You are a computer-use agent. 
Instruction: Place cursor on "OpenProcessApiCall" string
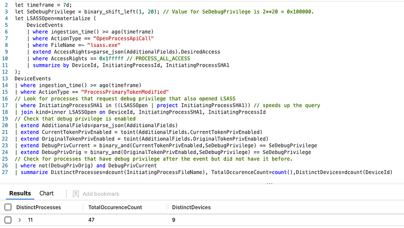pos(123,38)
